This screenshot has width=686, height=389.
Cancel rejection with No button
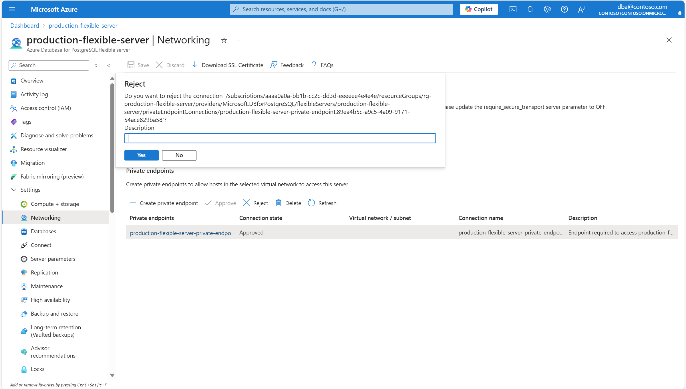(179, 155)
